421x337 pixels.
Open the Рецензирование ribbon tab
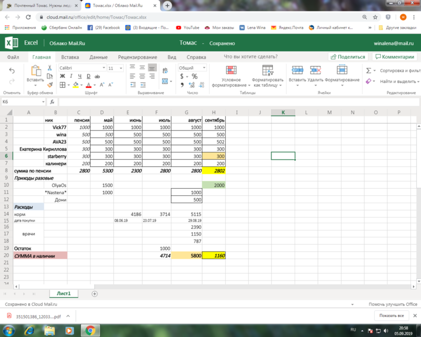tap(137, 57)
